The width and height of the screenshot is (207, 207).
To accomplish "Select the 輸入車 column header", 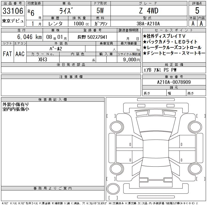I will pos(106,54).
